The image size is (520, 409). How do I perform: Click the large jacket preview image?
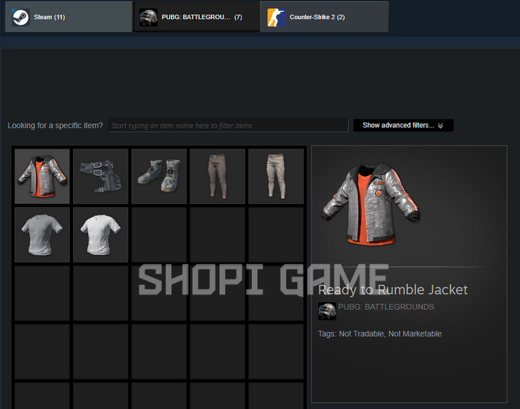[x=371, y=204]
